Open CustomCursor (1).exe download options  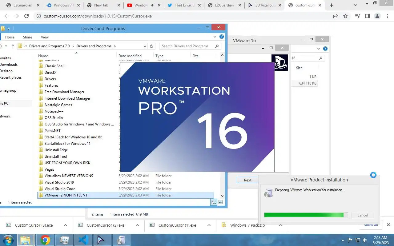[x=209, y=225]
